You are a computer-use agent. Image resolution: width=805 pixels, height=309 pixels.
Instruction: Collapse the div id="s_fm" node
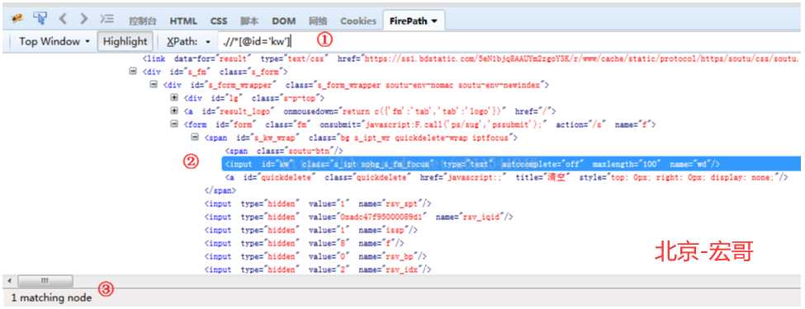[134, 72]
